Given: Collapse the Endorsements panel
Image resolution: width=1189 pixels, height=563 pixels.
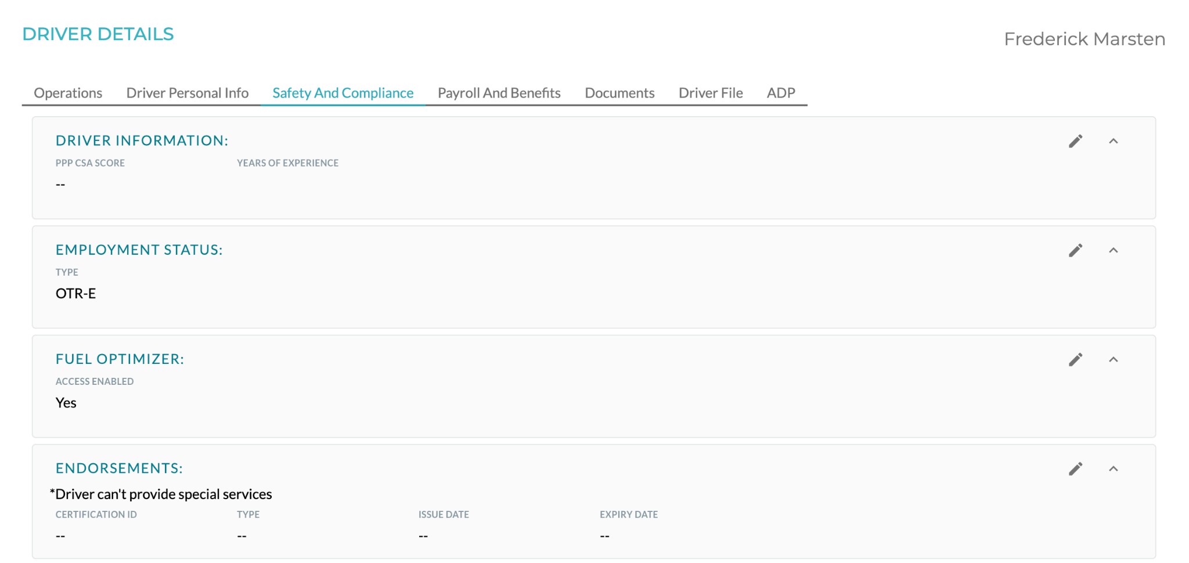Looking at the screenshot, I should pos(1113,468).
